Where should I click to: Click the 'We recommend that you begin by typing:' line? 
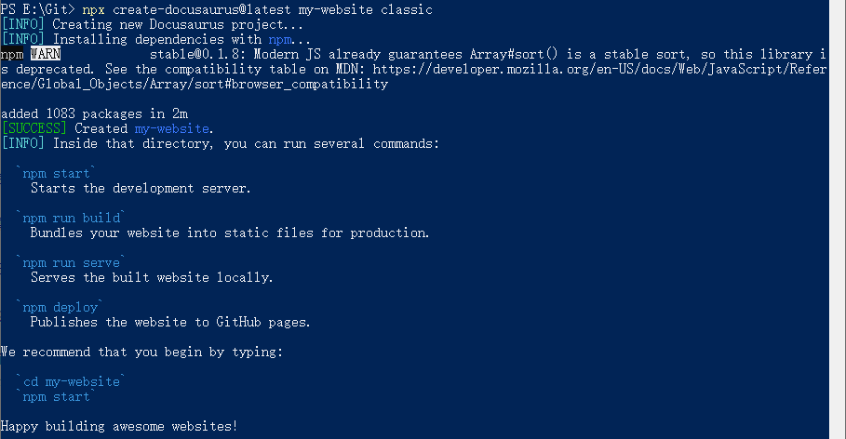141,353
